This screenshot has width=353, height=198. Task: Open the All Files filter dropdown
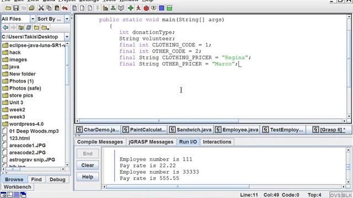click(x=33, y=19)
